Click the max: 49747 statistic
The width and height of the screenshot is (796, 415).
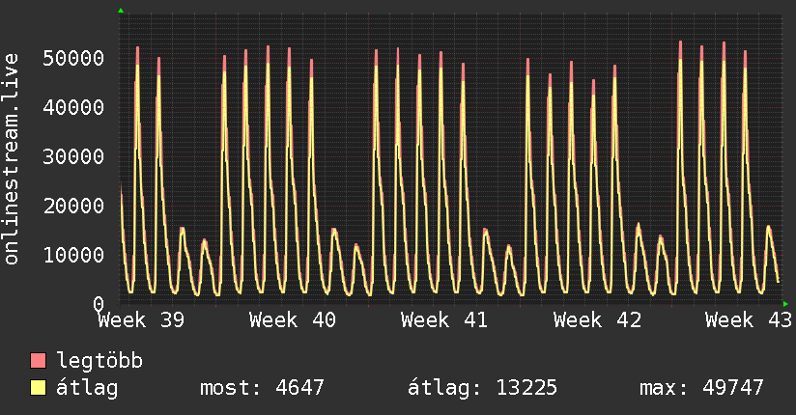pos(701,388)
